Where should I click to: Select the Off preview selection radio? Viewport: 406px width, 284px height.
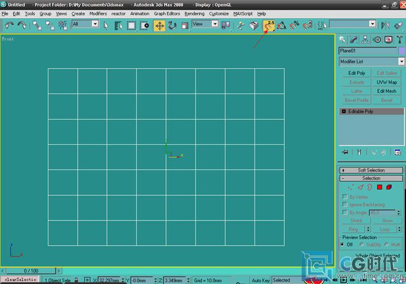[x=343, y=245]
